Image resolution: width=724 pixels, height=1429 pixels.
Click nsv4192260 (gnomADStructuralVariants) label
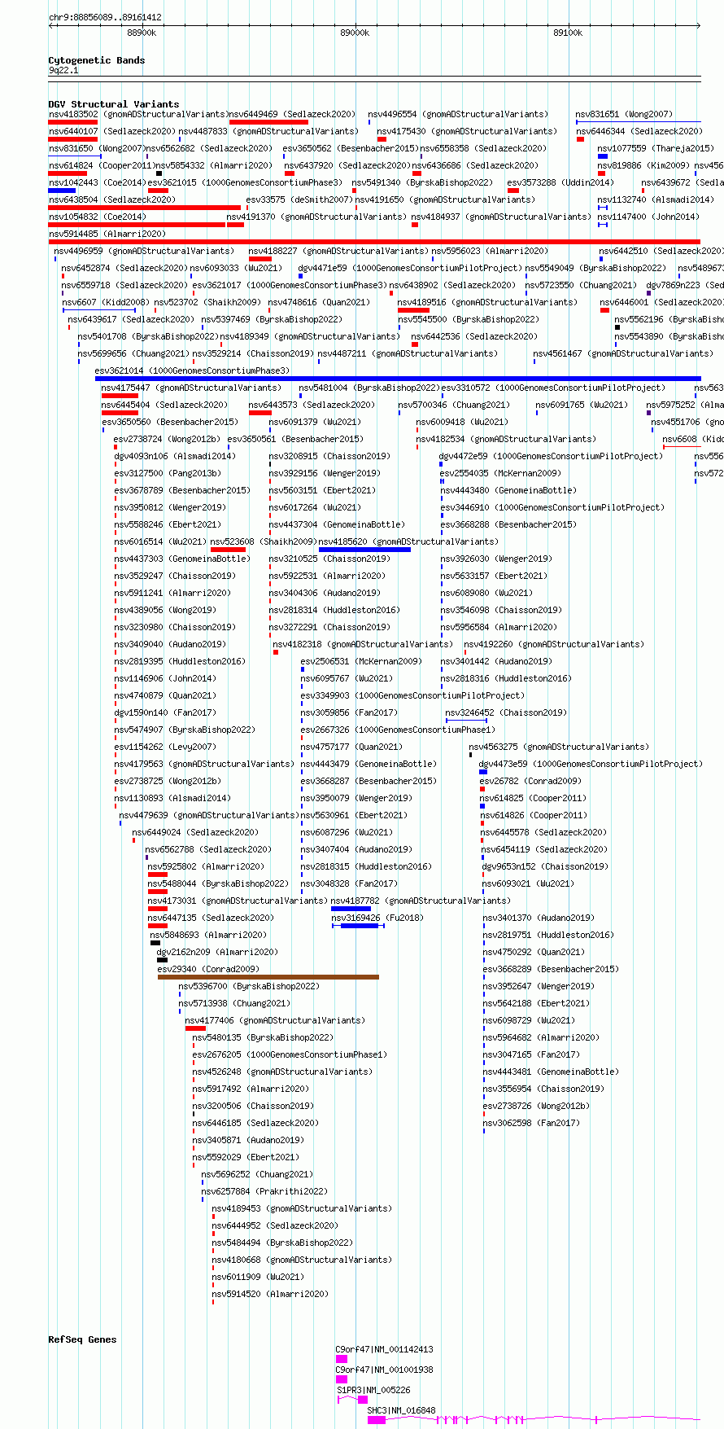(554, 644)
